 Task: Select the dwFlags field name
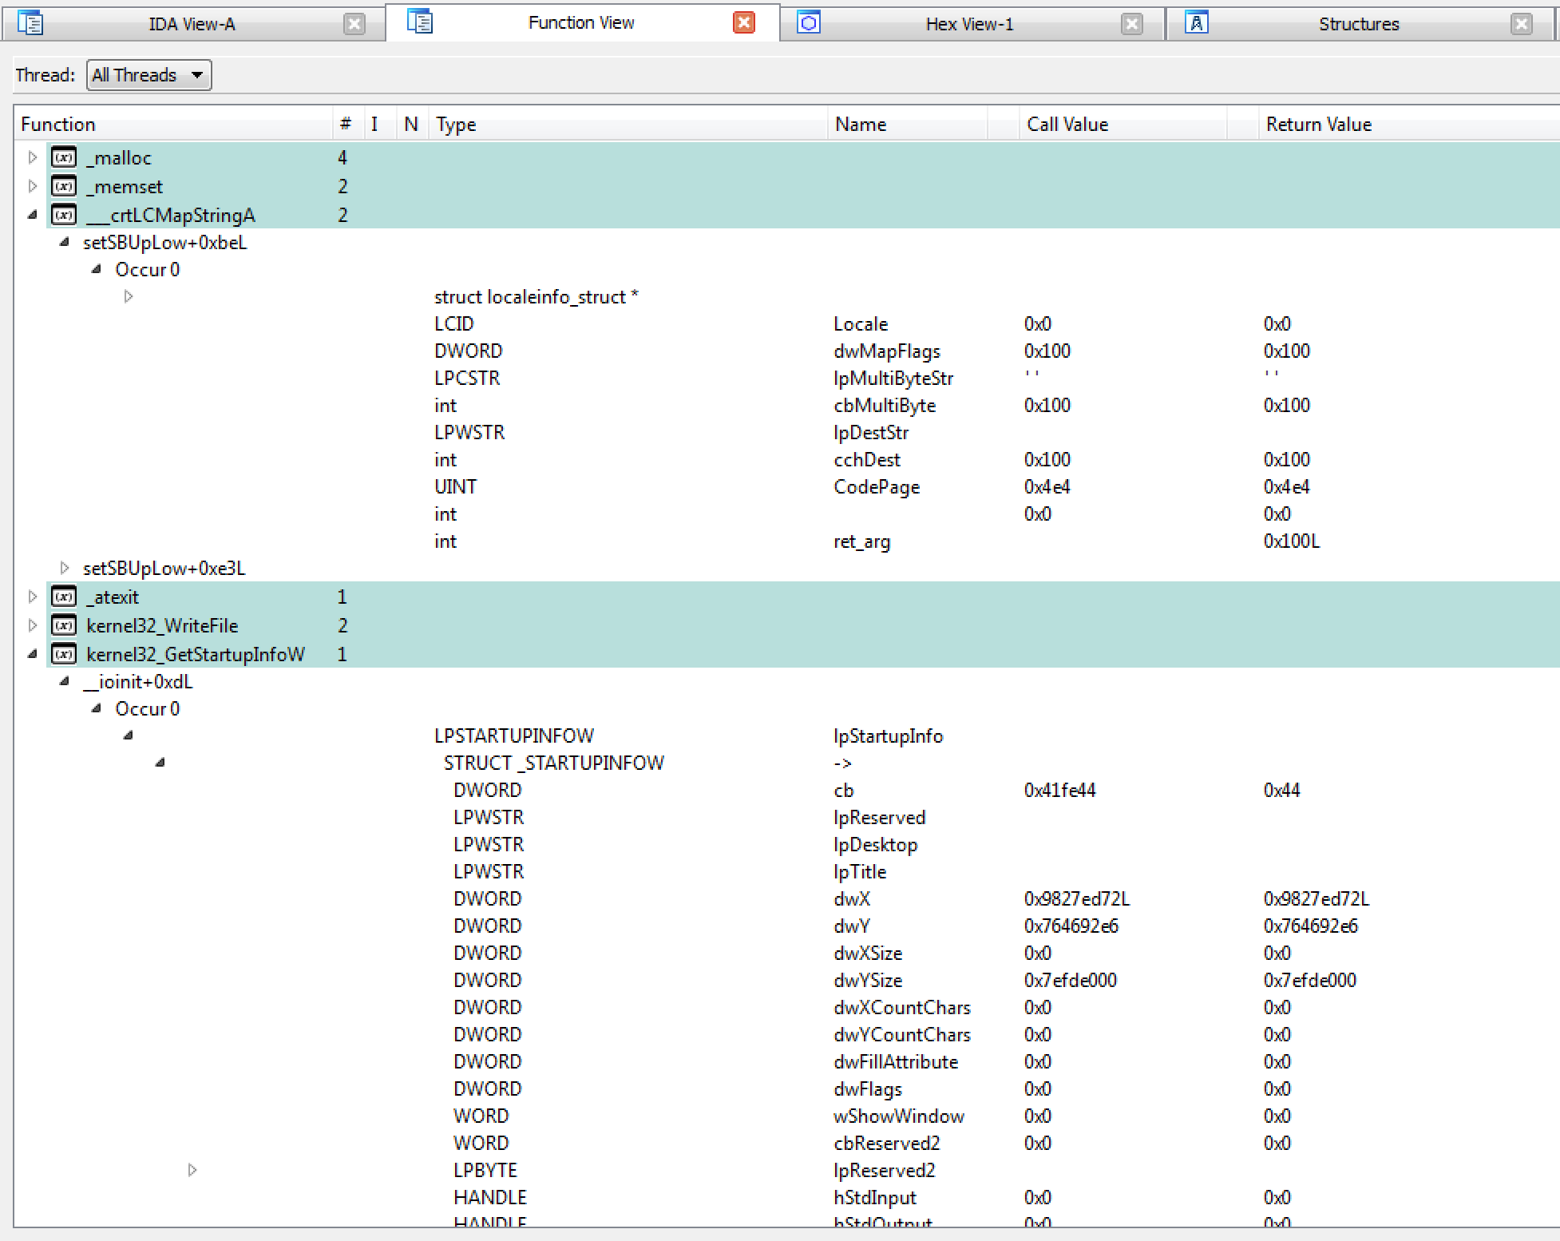[x=868, y=1088]
